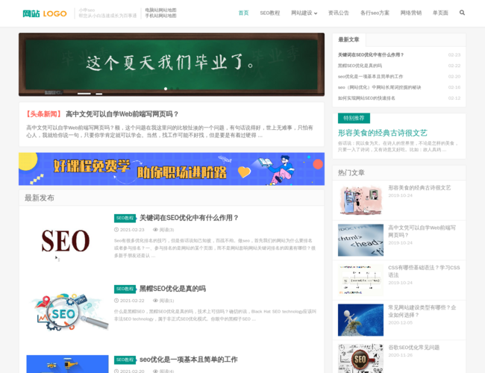Open SEO教程 in the navigation
Screen dimensions: 485x373
click(269, 13)
